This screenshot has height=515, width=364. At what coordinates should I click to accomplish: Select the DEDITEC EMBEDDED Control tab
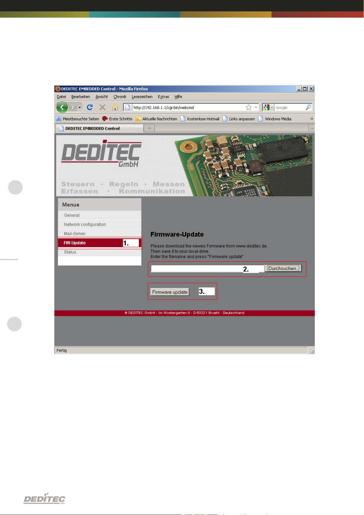99,128
